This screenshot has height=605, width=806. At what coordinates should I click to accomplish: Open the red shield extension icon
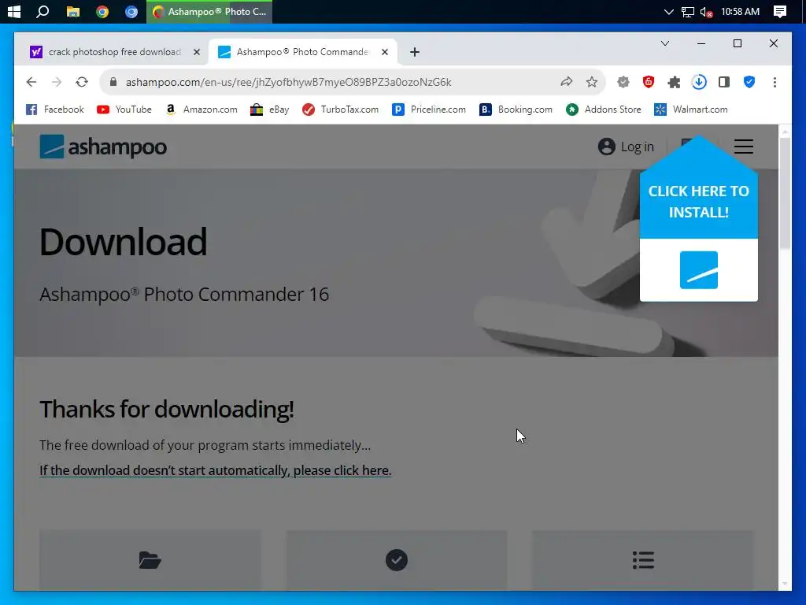pyautogui.click(x=649, y=82)
